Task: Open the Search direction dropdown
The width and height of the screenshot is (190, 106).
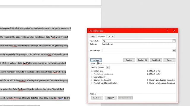Action: coord(104,67)
